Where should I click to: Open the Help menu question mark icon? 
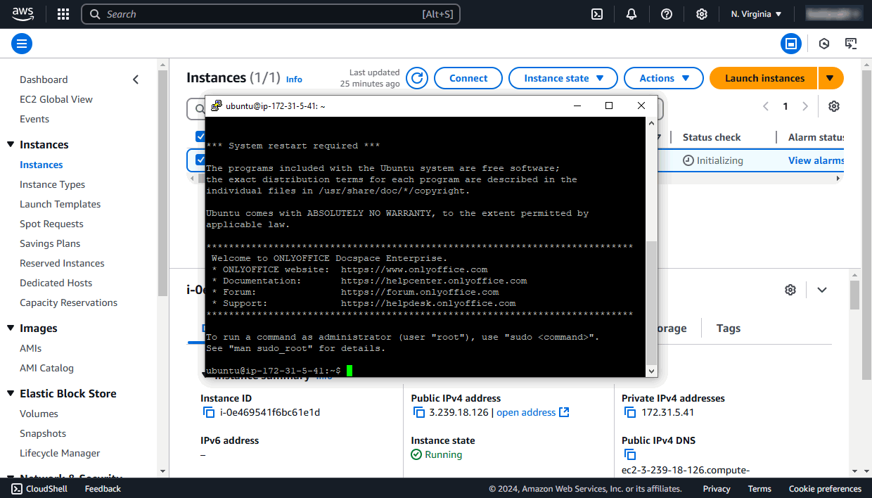[x=666, y=14]
